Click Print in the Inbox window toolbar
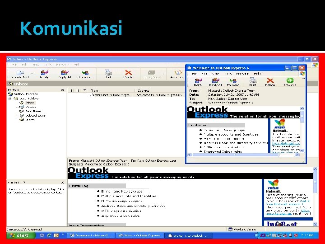The image size is (325, 244). tap(108, 74)
